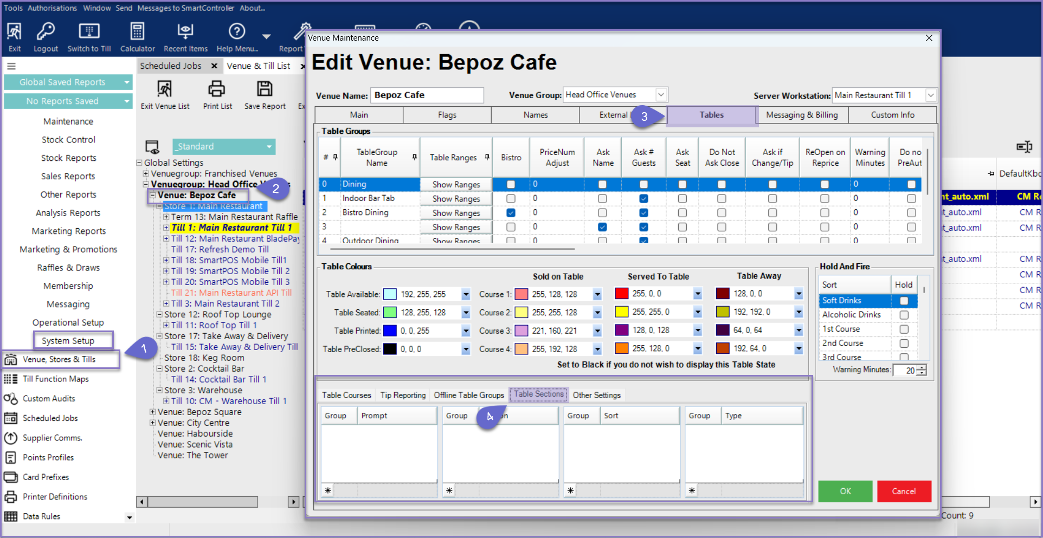Open the Other Settings sub-tab
The height and width of the screenshot is (538, 1043).
(596, 395)
